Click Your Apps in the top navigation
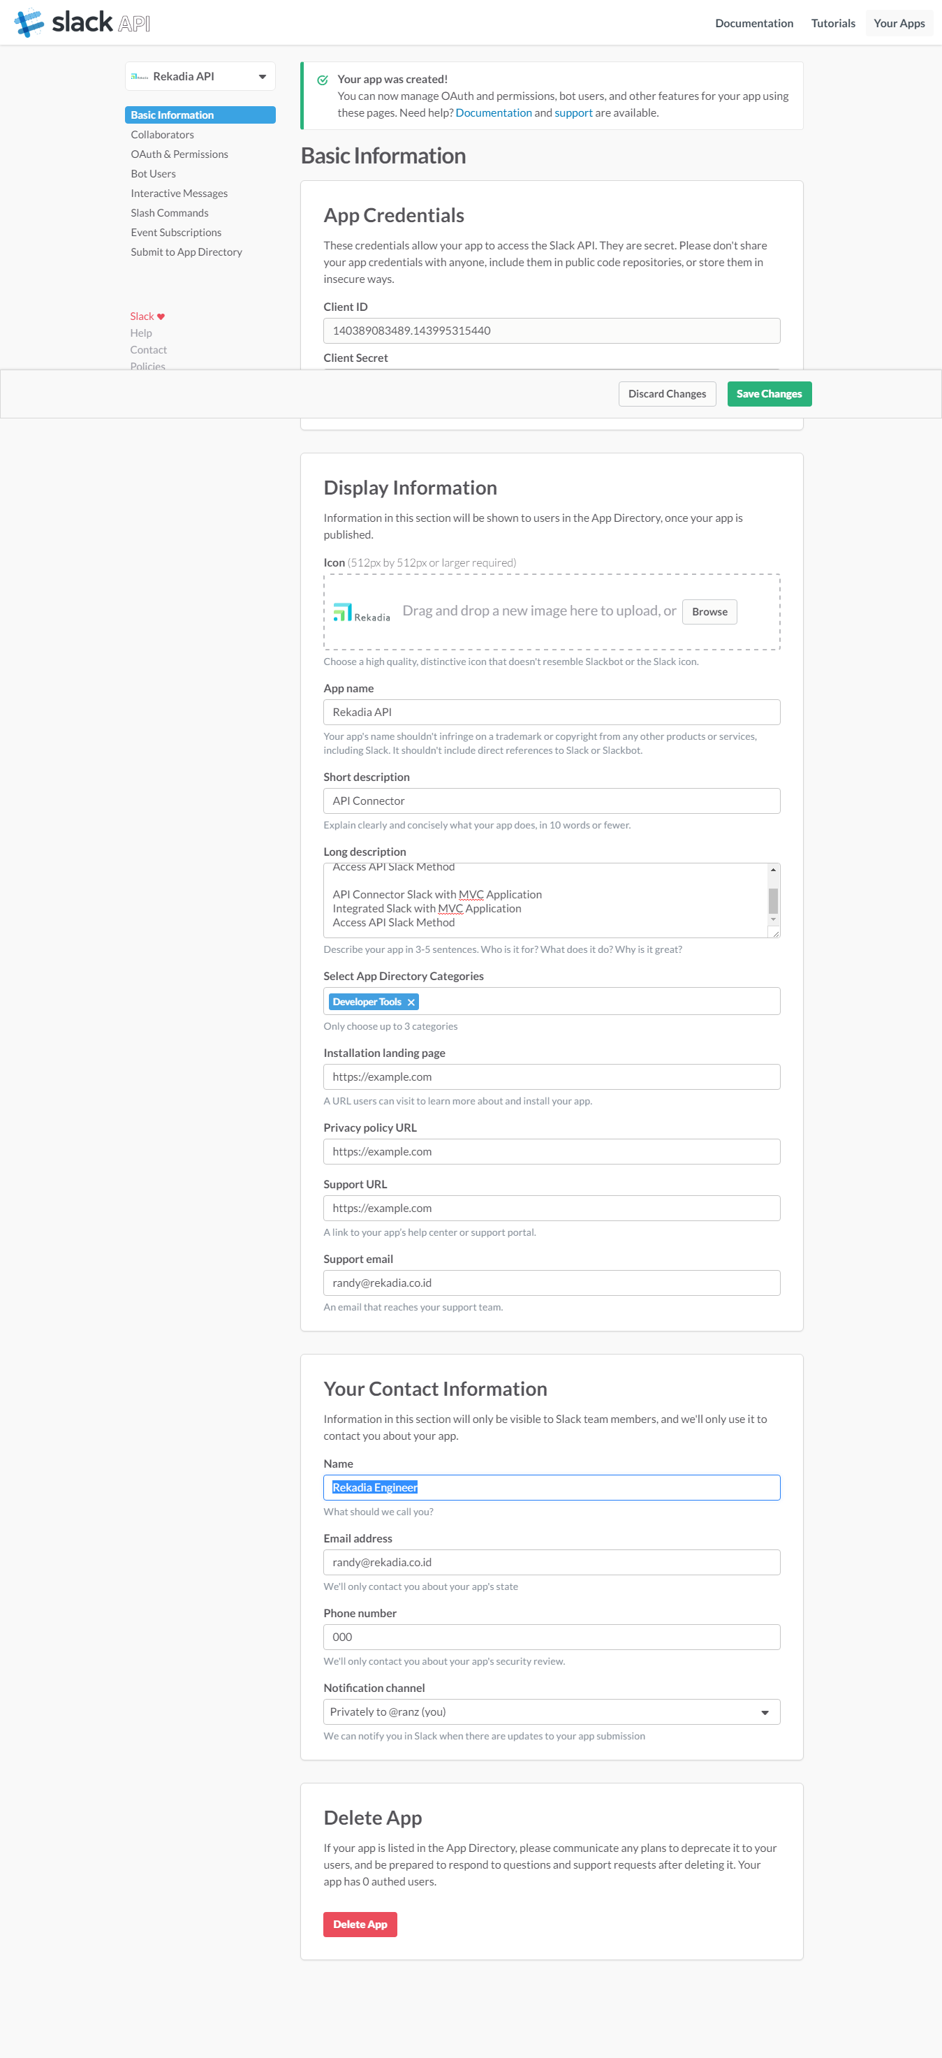 click(x=899, y=23)
